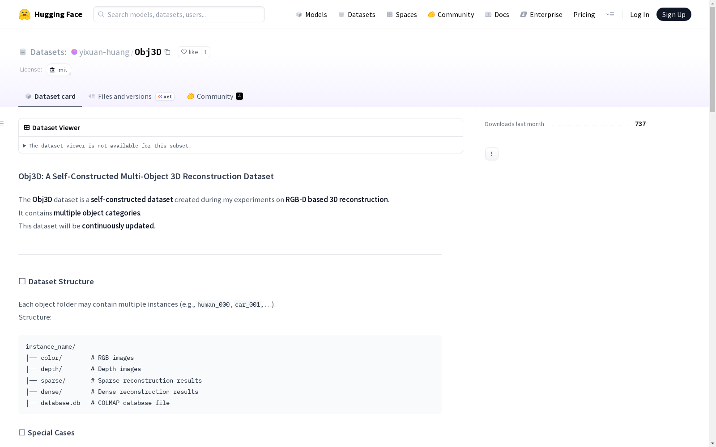The image size is (716, 447).
Task: Copy the dataset name with copy icon
Action: point(167,52)
